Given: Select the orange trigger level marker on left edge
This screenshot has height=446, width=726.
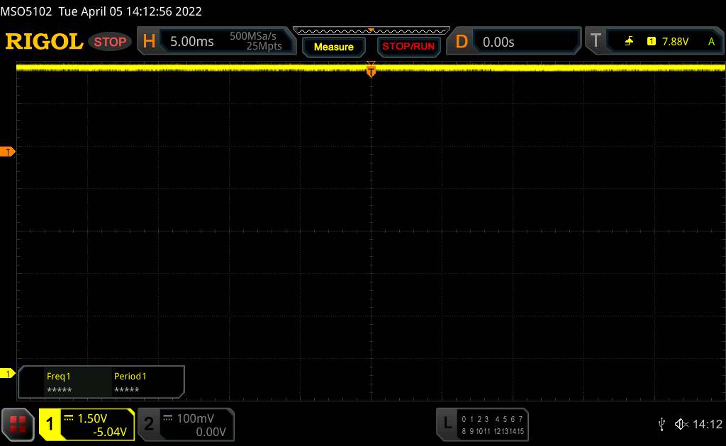Looking at the screenshot, I should pyautogui.click(x=8, y=152).
